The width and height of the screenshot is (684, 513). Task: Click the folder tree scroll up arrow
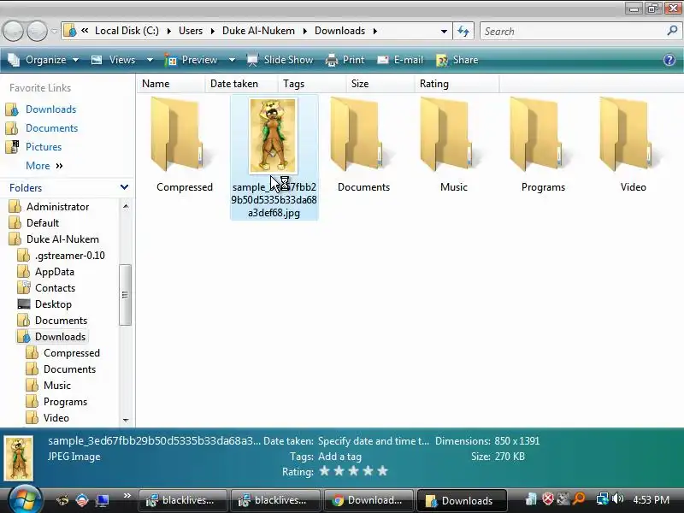[x=126, y=206]
